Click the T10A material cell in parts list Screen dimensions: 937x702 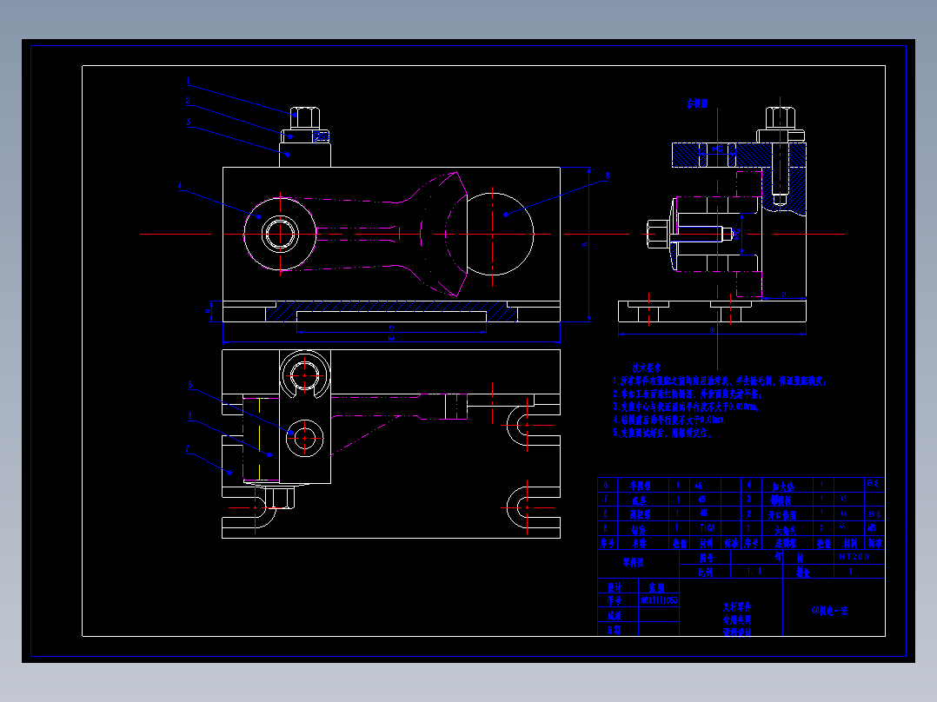(707, 528)
